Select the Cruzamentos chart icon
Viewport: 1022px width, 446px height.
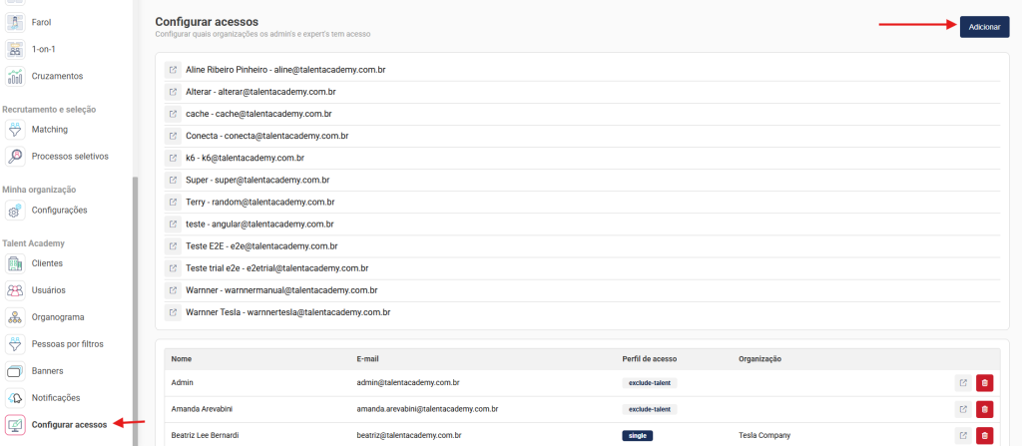click(x=16, y=76)
